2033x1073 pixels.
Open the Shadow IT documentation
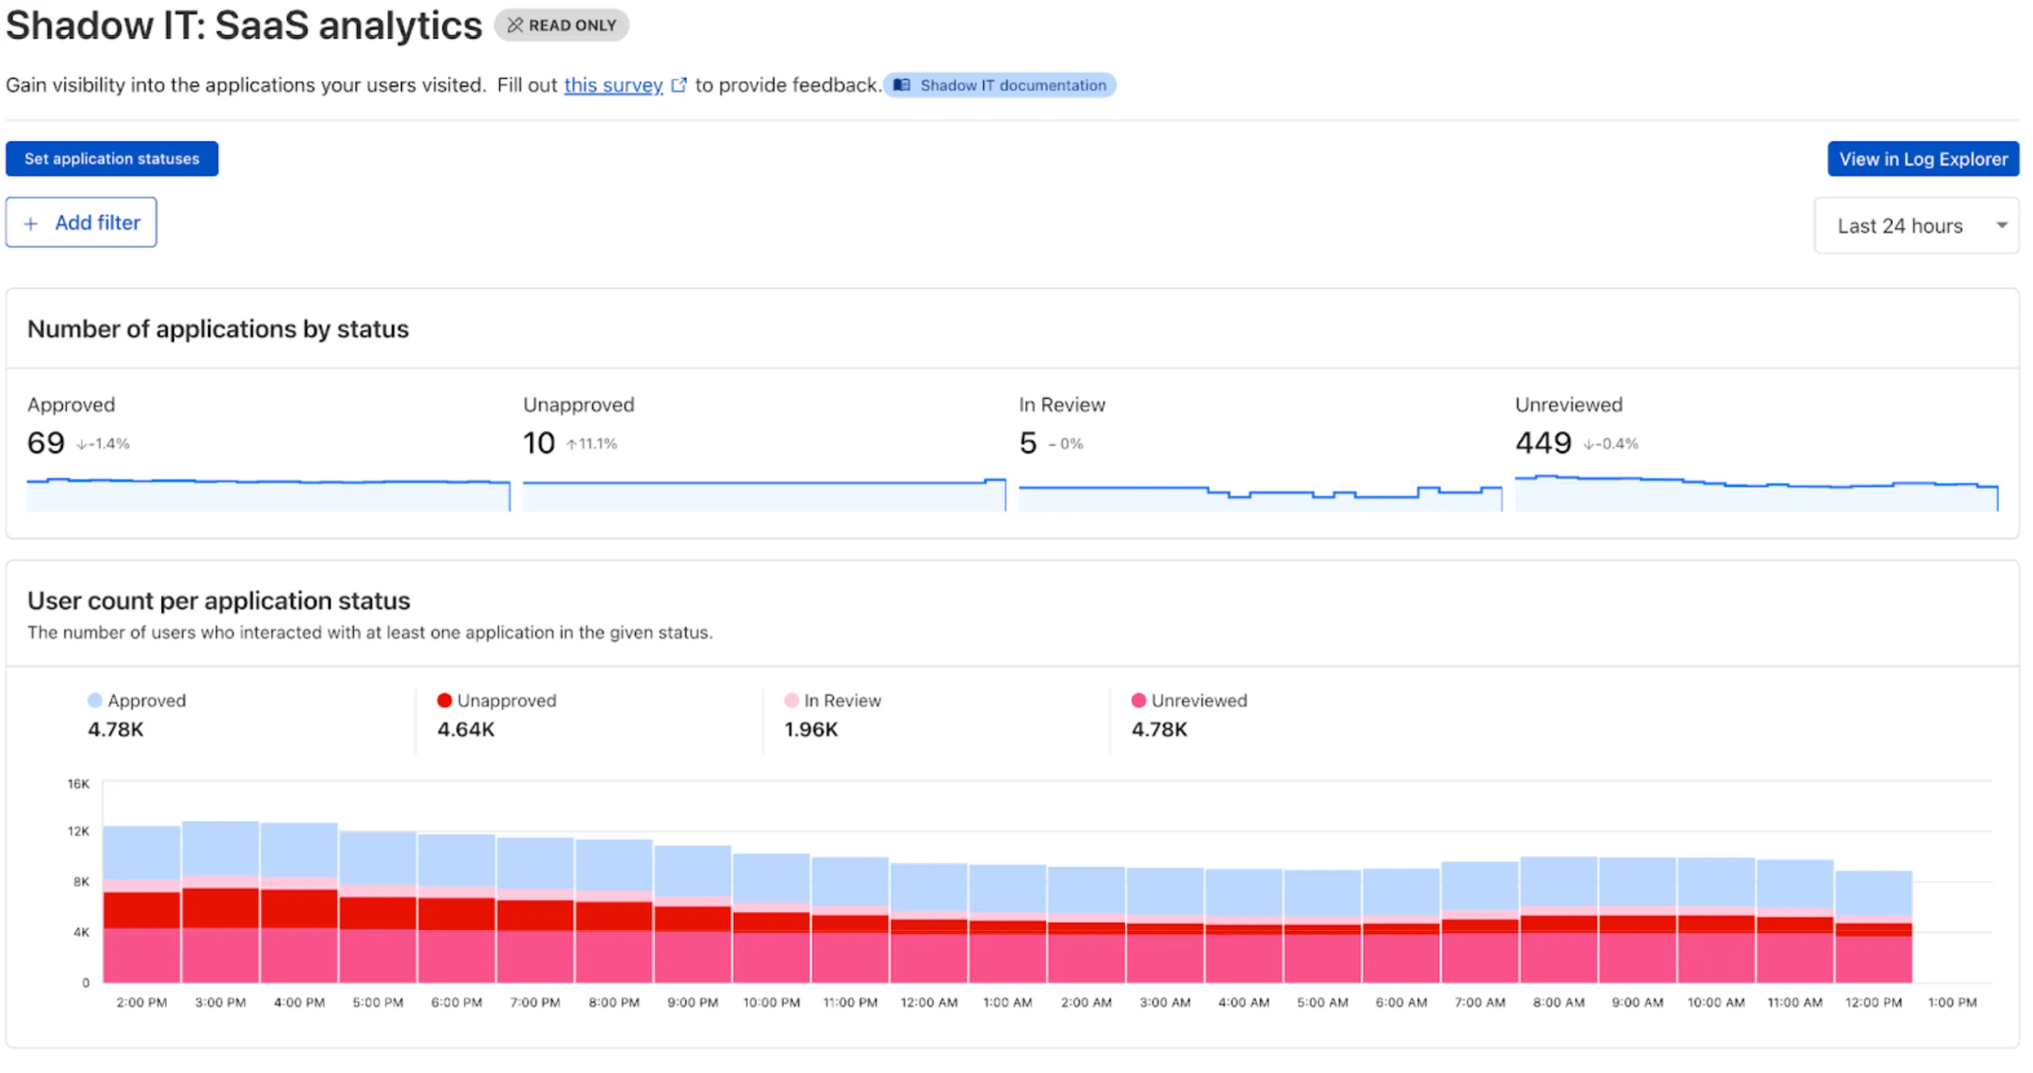(x=1001, y=85)
